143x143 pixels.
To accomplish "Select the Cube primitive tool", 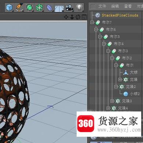I will click(x=9, y=7).
